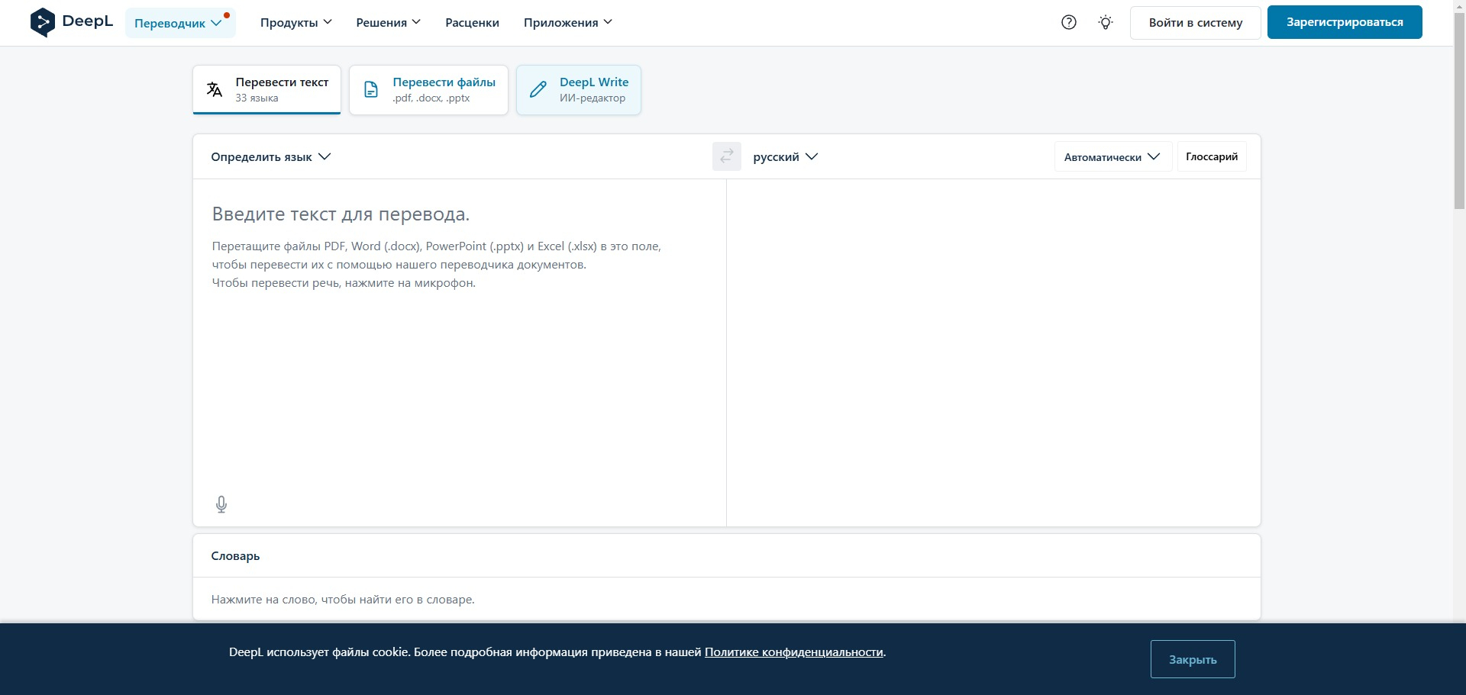Open the русский target language dropdown
The image size is (1466, 695).
(x=786, y=157)
